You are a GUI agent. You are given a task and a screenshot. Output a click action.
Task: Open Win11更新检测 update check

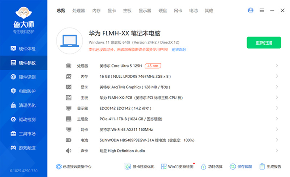[177, 167]
